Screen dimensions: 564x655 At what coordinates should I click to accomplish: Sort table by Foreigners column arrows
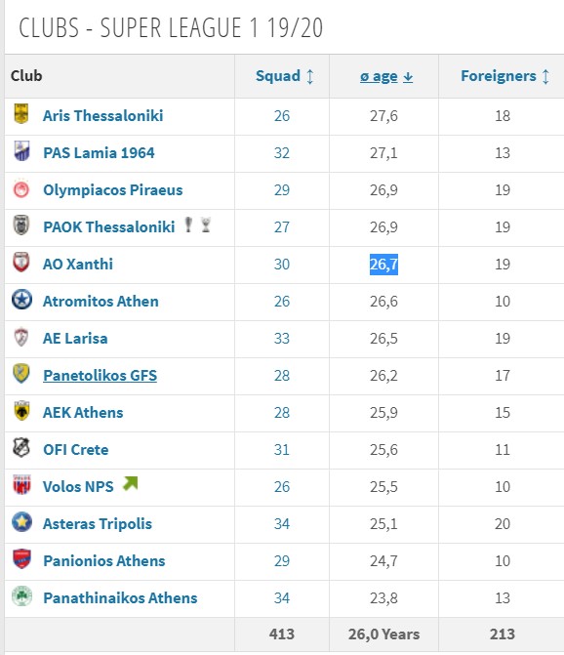click(x=545, y=76)
